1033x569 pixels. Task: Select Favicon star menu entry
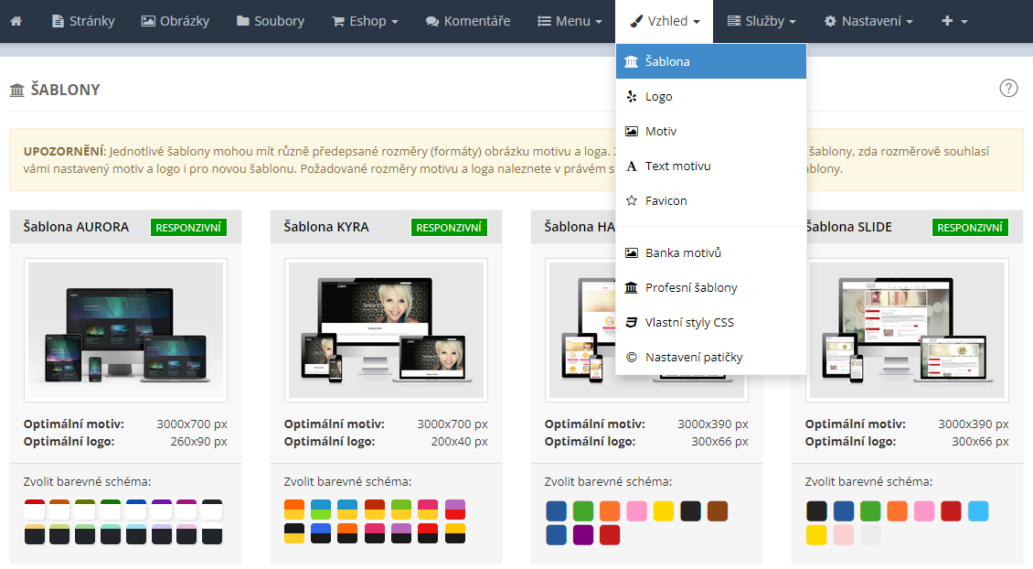point(666,201)
